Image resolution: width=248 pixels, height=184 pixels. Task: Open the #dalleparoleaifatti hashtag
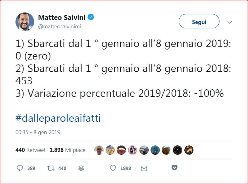[x=58, y=118]
